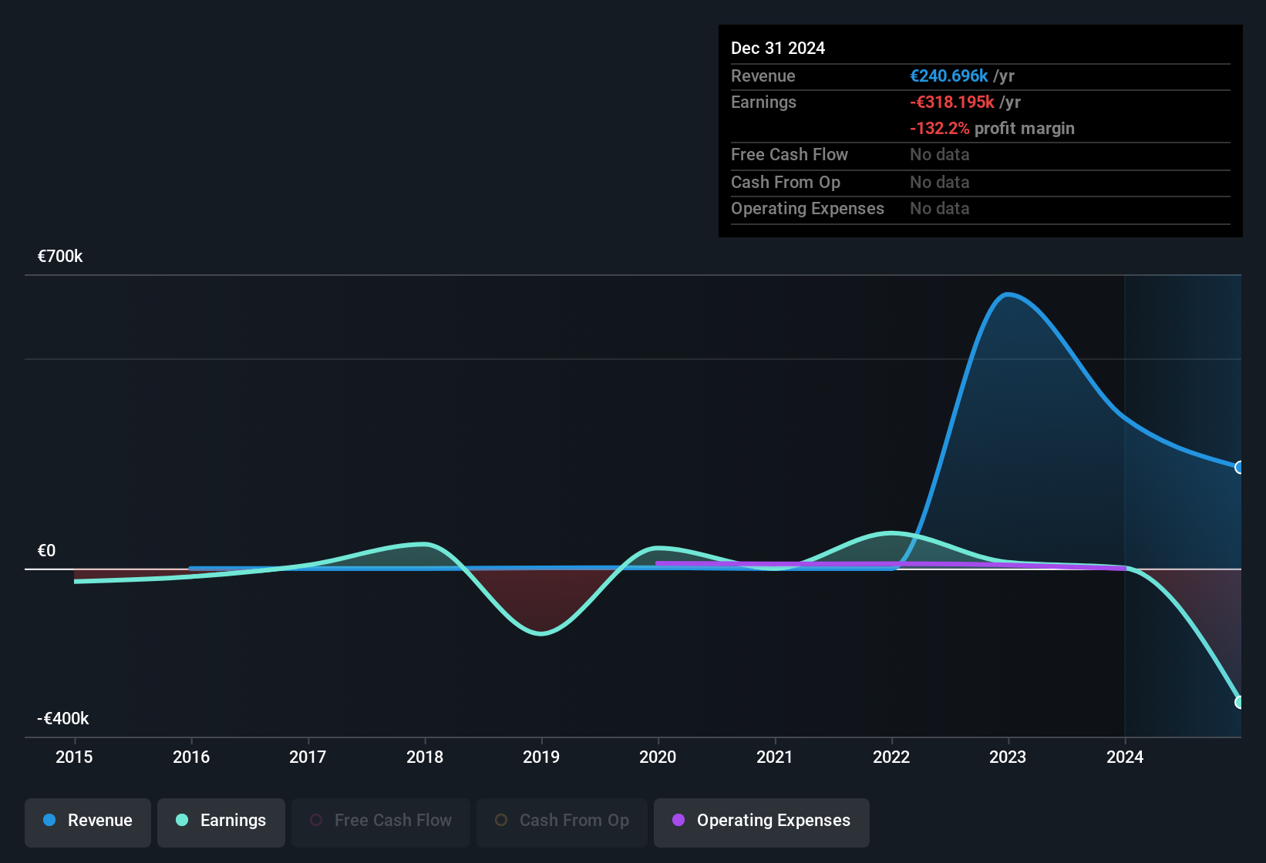This screenshot has height=863, width=1266.
Task: Click the -€400k y-axis label
Action: click(63, 718)
